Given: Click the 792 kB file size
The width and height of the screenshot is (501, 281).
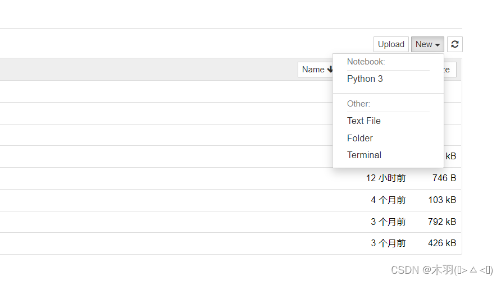Looking at the screenshot, I should tap(442, 222).
